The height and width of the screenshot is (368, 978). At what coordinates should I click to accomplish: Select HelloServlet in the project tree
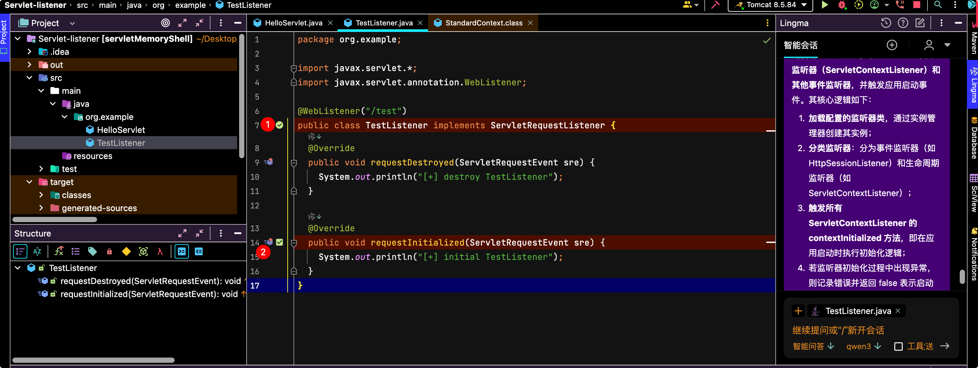(120, 130)
